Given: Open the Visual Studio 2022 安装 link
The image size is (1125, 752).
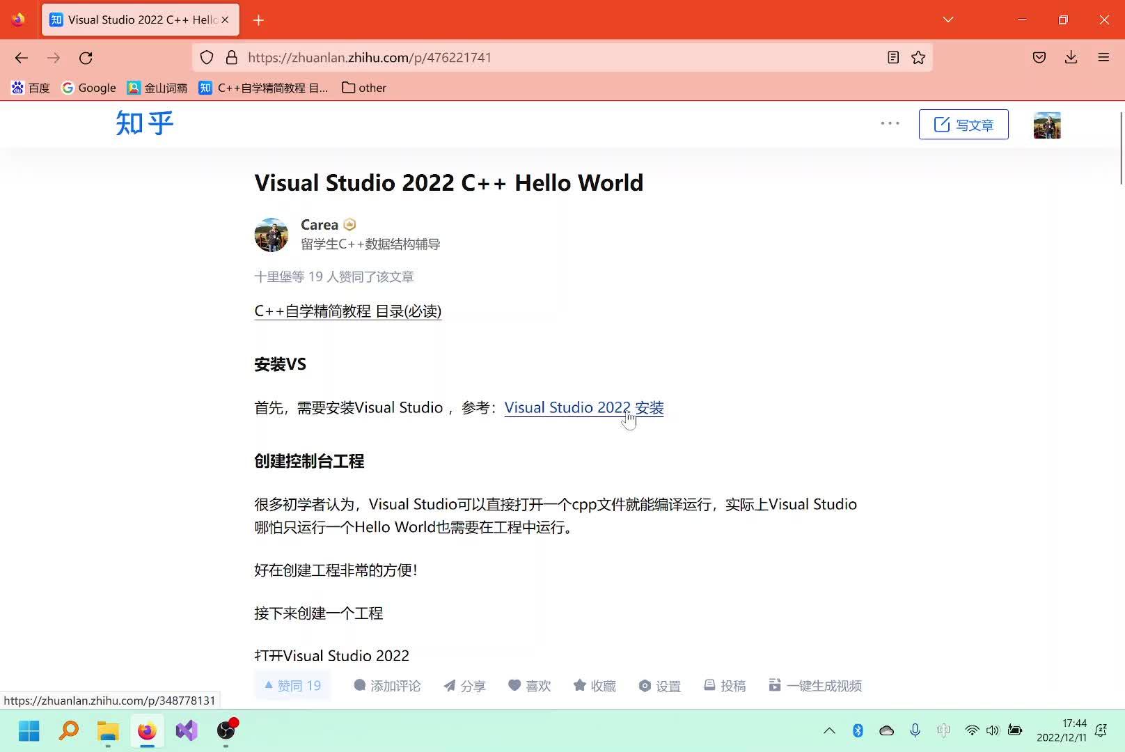Looking at the screenshot, I should pyautogui.click(x=583, y=407).
